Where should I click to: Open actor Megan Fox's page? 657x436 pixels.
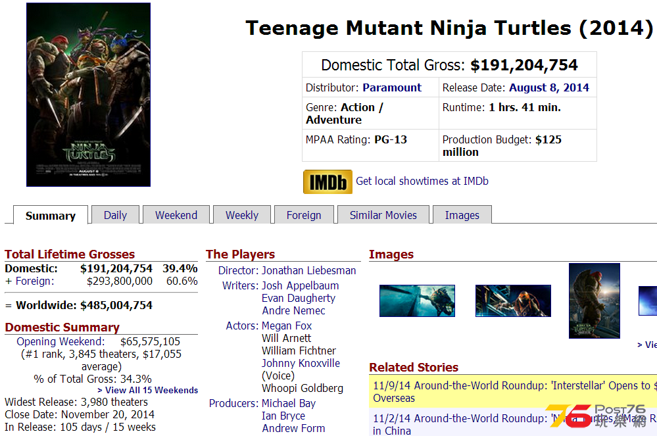pyautogui.click(x=287, y=326)
